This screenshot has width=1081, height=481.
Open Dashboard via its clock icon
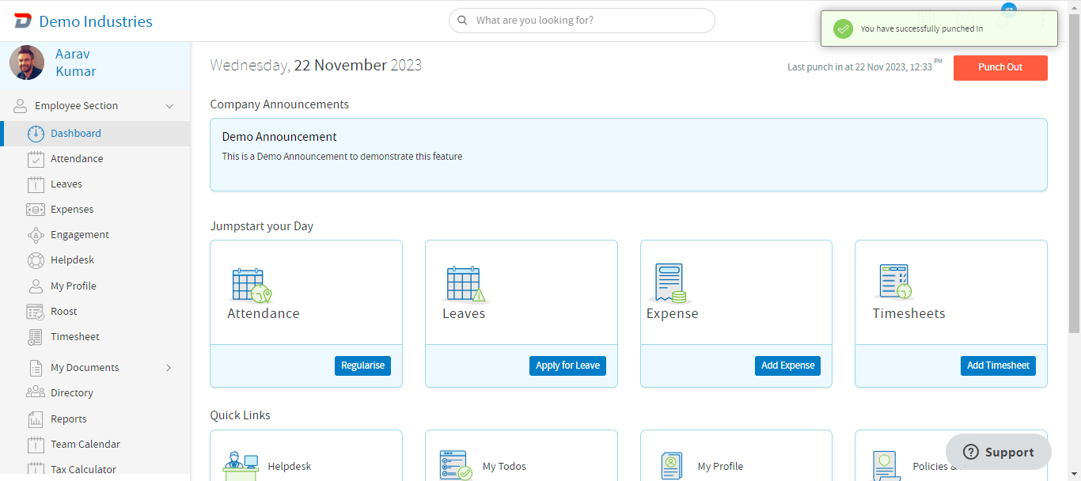pyautogui.click(x=36, y=134)
